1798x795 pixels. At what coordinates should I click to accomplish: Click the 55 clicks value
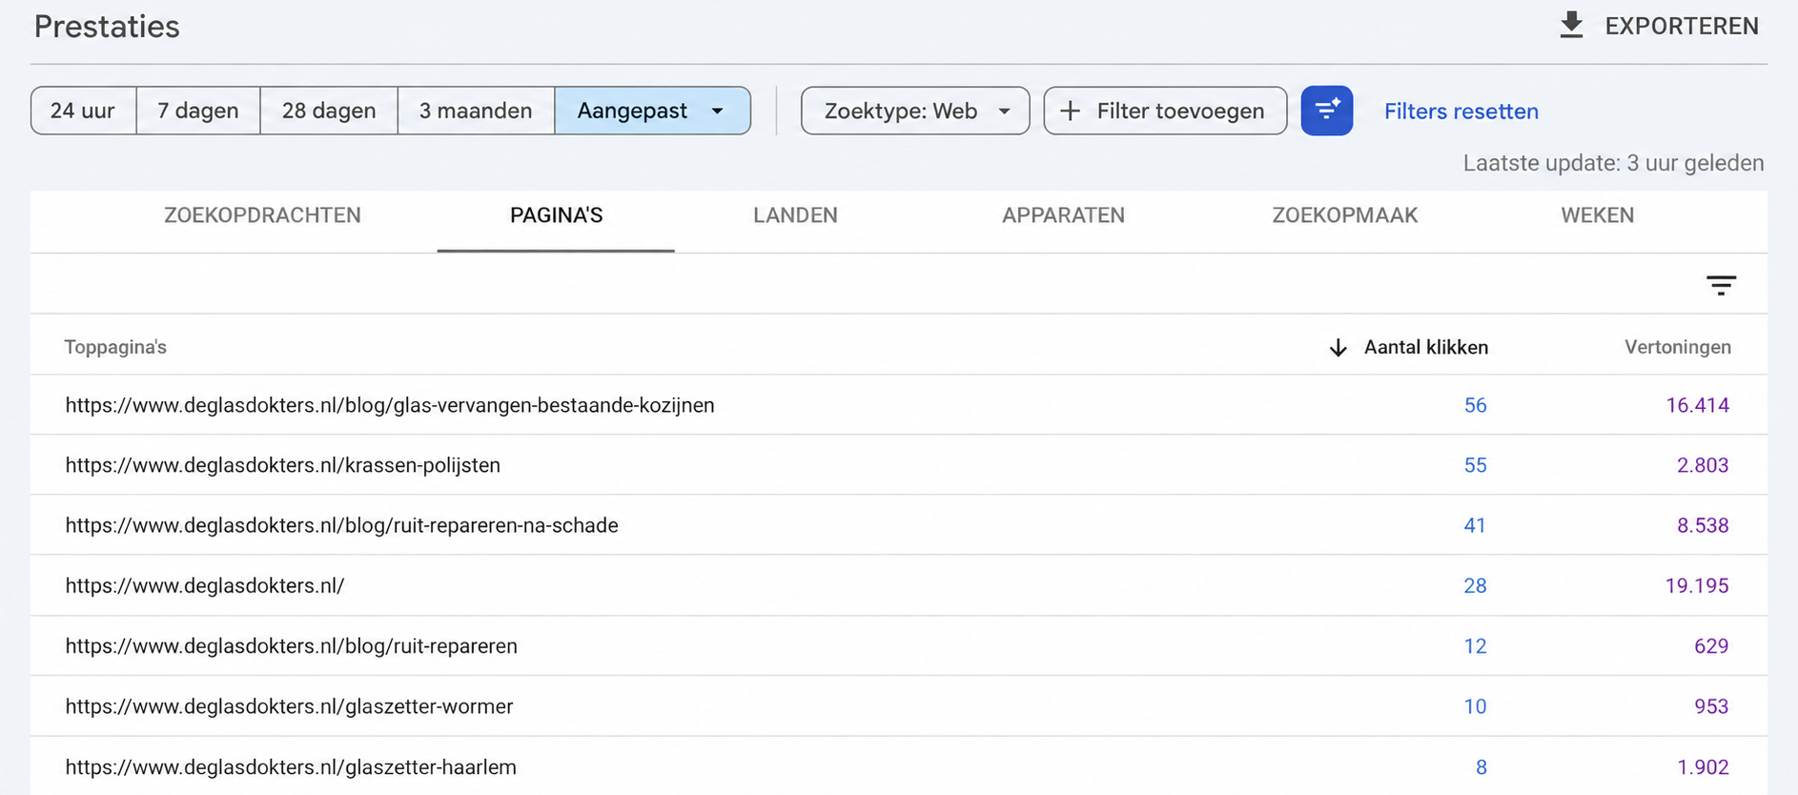click(x=1475, y=465)
